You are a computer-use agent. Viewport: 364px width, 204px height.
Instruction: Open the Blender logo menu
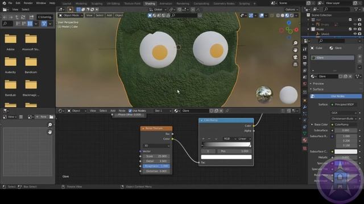tap(4, 3)
